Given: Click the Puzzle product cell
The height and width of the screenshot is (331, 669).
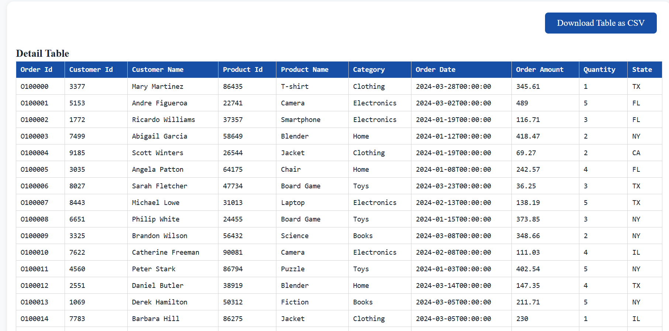Looking at the screenshot, I should [293, 269].
